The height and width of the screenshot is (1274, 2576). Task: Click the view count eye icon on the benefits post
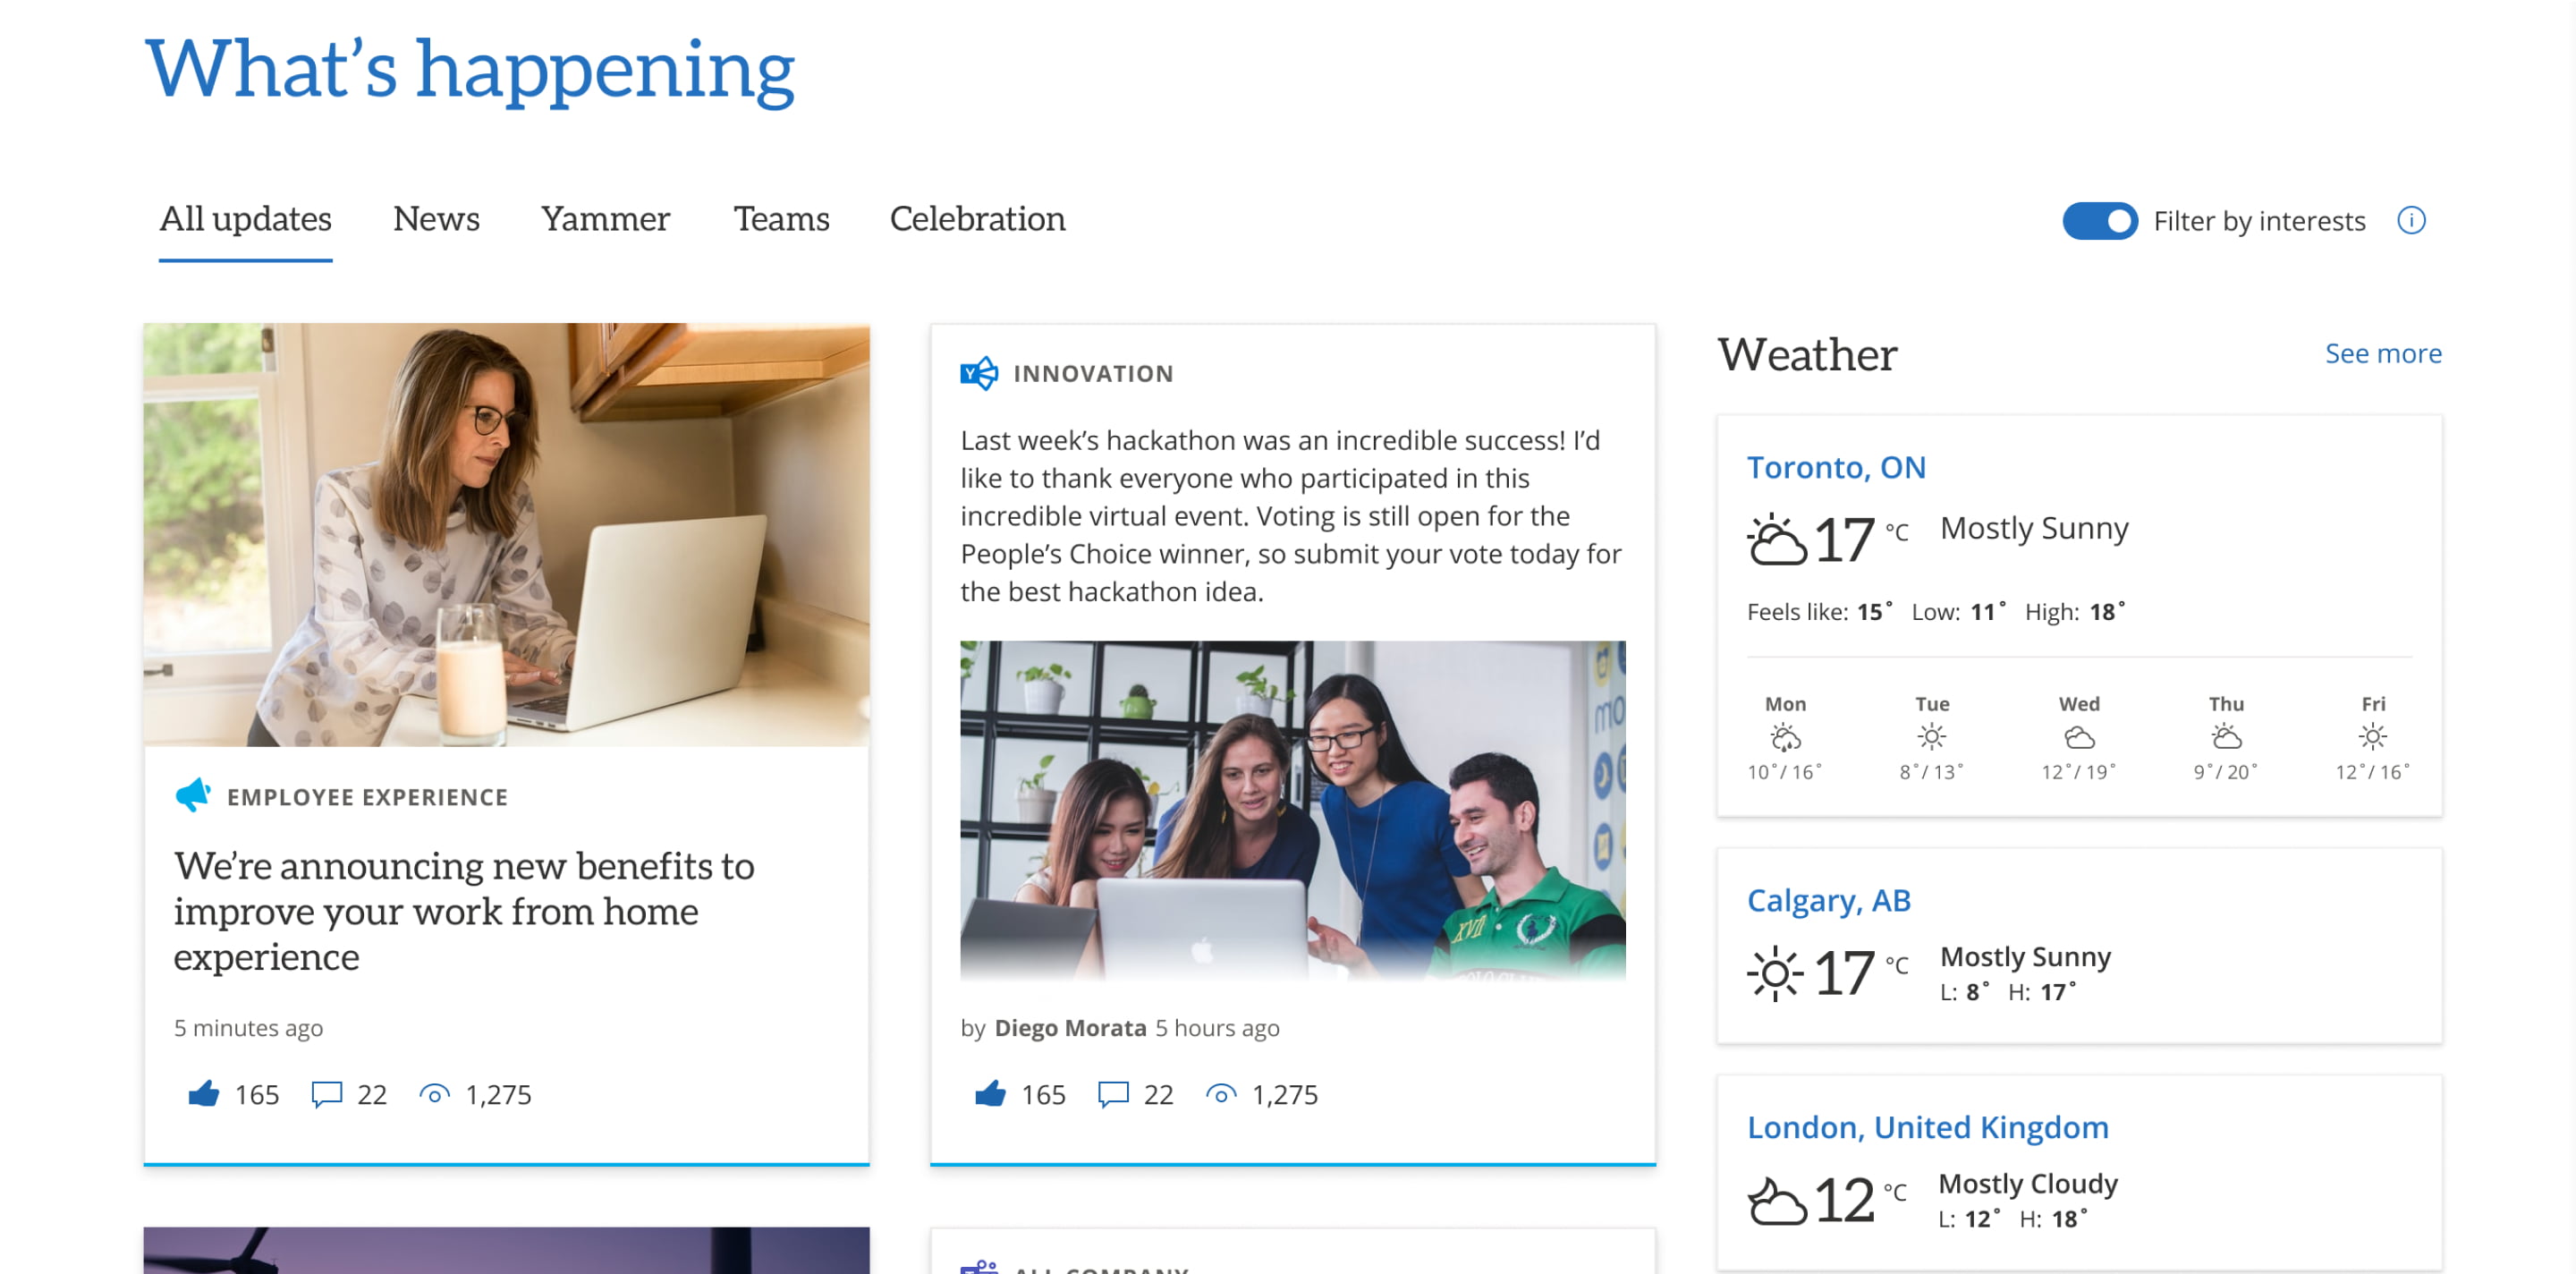tap(435, 1093)
